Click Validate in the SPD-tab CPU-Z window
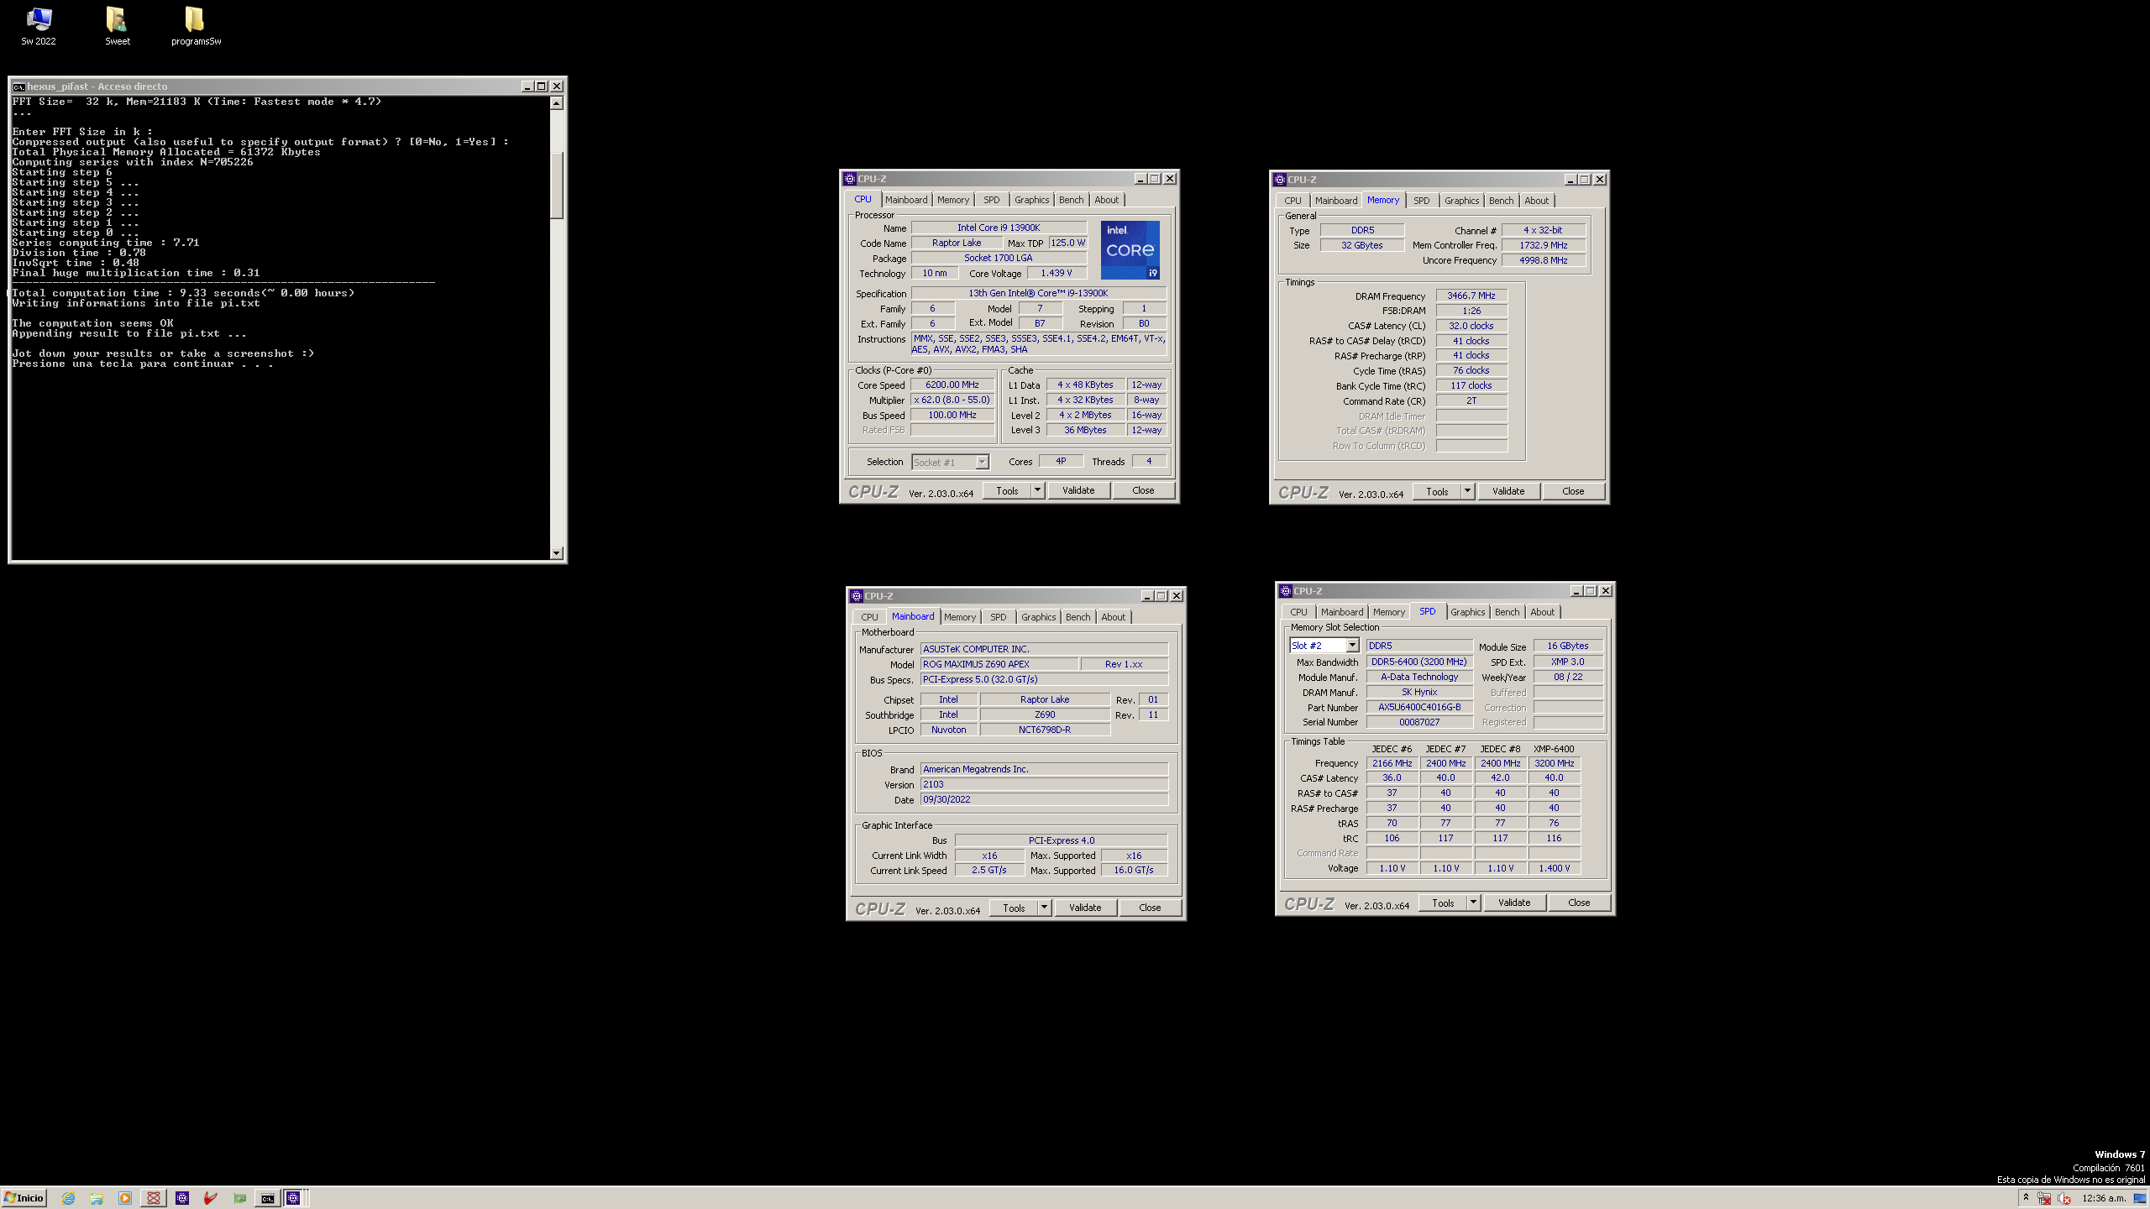Screen dimensions: 2150x1209 [1514, 903]
